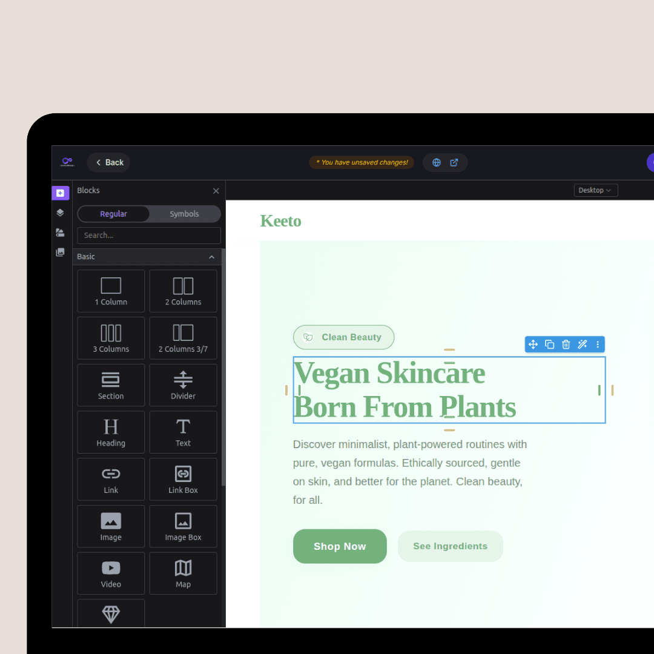This screenshot has width=654, height=654.
Task: Open the Layers manager panel
Action: point(60,213)
